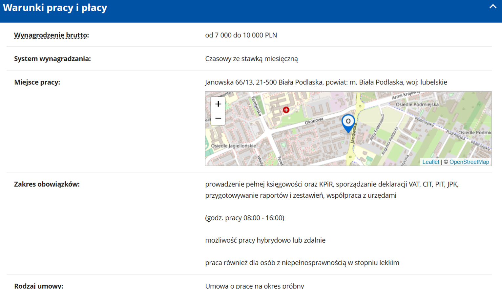Click the salary range 7 000 to 10 000 PLN
The width and height of the screenshot is (502, 289).
click(241, 35)
